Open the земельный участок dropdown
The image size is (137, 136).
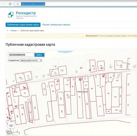[x=31, y=60]
